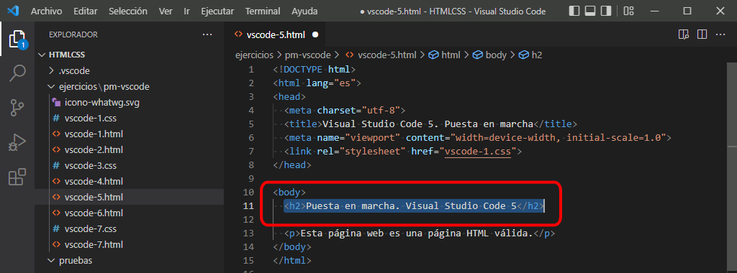Toggle the bottom panel layout button
The height and width of the screenshot is (273, 737).
(590, 11)
